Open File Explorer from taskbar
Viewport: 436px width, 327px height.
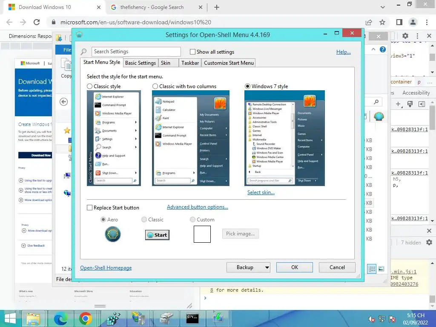click(x=33, y=318)
